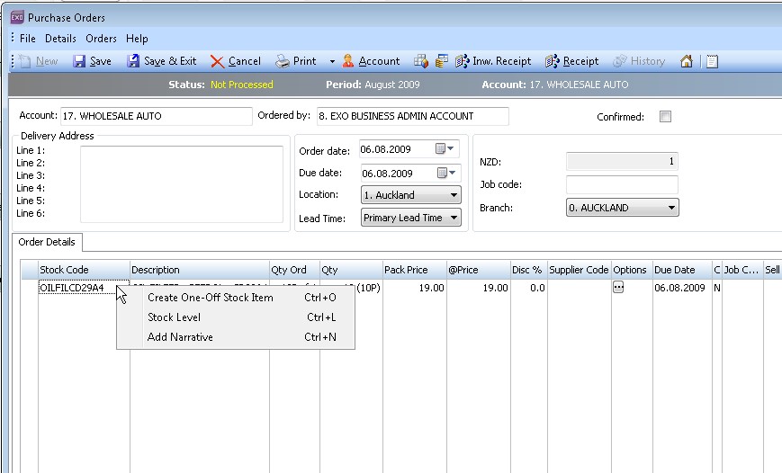This screenshot has height=473, width=782.
Task: Expand the Lead Time dropdown
Action: pyautogui.click(x=454, y=218)
